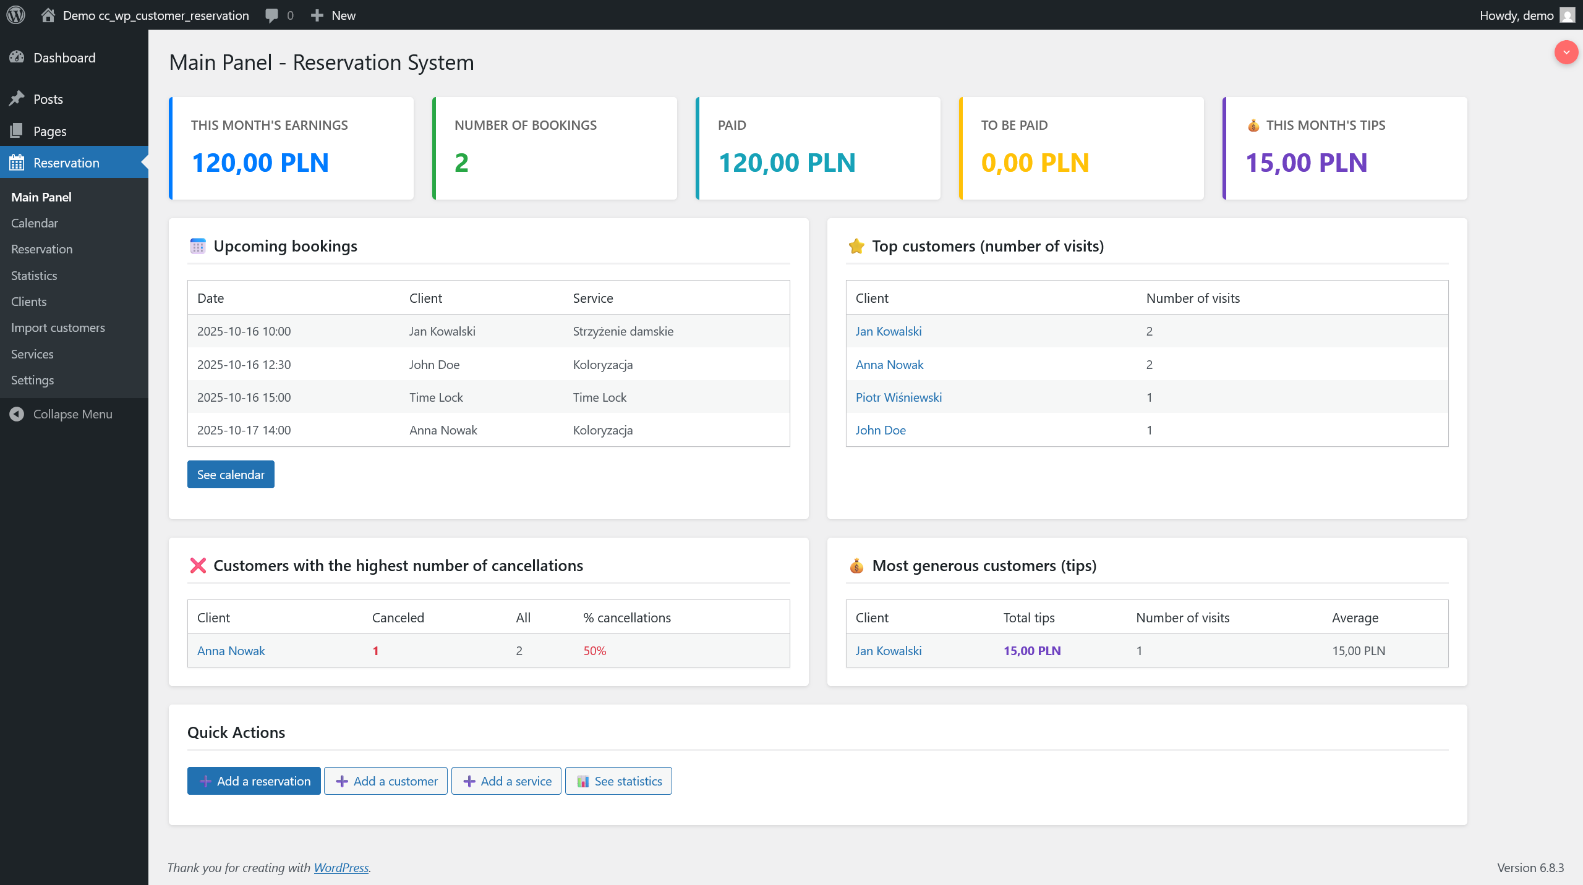Expand the red chevron circle button
This screenshot has height=885, width=1583.
1566,53
